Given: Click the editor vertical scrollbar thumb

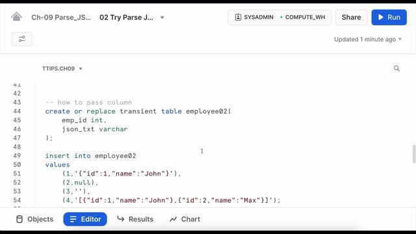Looking at the screenshot, I should [x=414, y=154].
